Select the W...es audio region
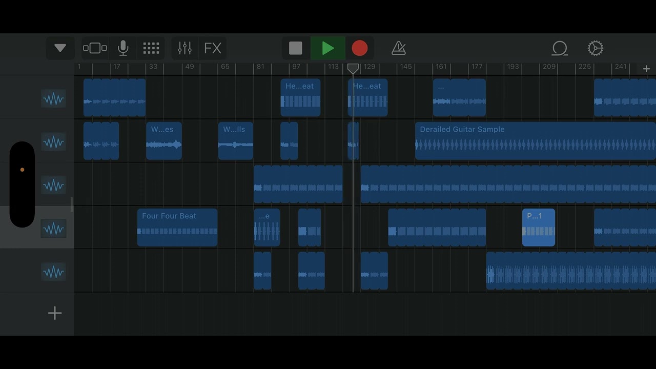This screenshot has height=369, width=656. pyautogui.click(x=164, y=141)
